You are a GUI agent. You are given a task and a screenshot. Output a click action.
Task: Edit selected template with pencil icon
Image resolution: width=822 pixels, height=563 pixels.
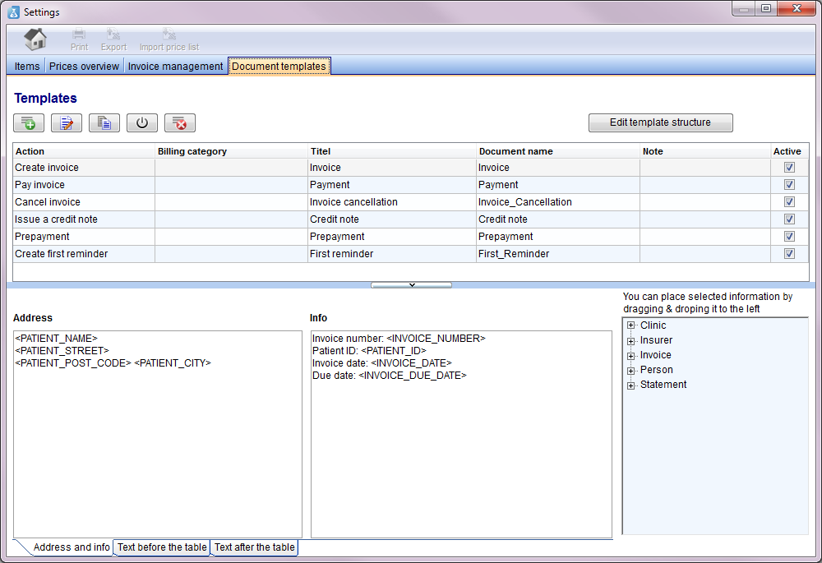click(67, 122)
